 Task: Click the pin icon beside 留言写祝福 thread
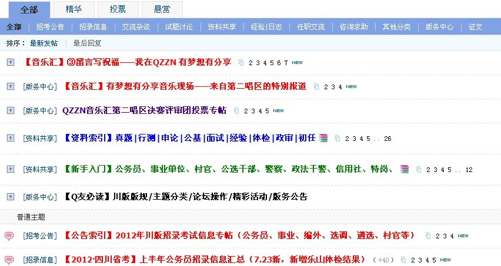(x=11, y=62)
